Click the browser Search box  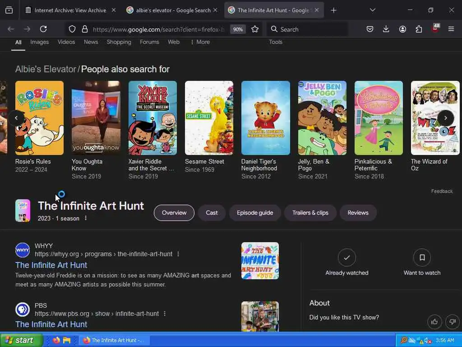click(308, 29)
